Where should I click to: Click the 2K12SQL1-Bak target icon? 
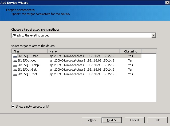(15, 70)
